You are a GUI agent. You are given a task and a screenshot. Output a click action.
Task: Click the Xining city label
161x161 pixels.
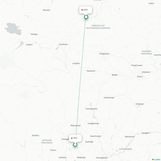34,34
